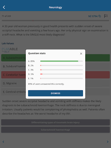The image size is (111, 148).
Task: Go back using the header arrow
Action: (4, 7)
